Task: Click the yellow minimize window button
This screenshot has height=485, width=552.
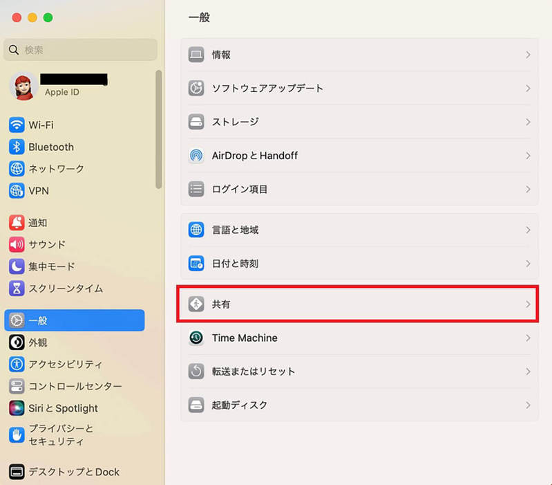Action: pyautogui.click(x=32, y=17)
